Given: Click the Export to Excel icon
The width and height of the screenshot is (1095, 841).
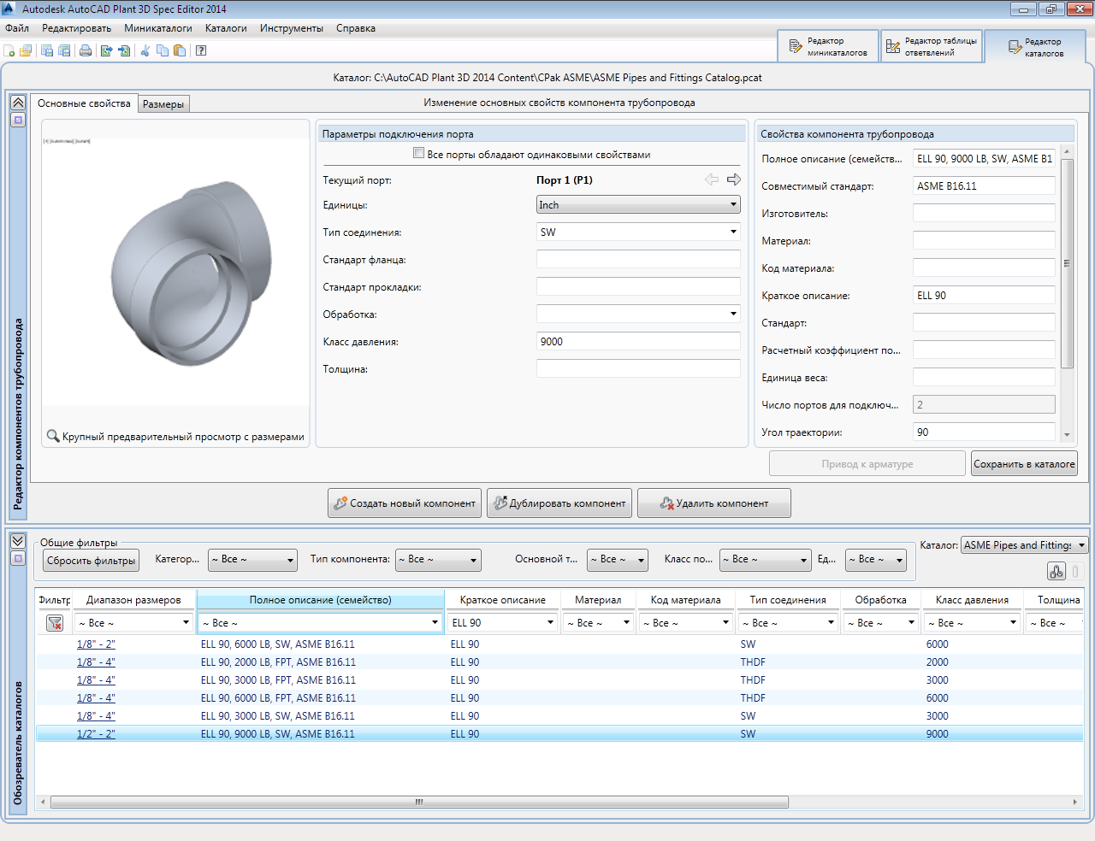Looking at the screenshot, I should 106,50.
